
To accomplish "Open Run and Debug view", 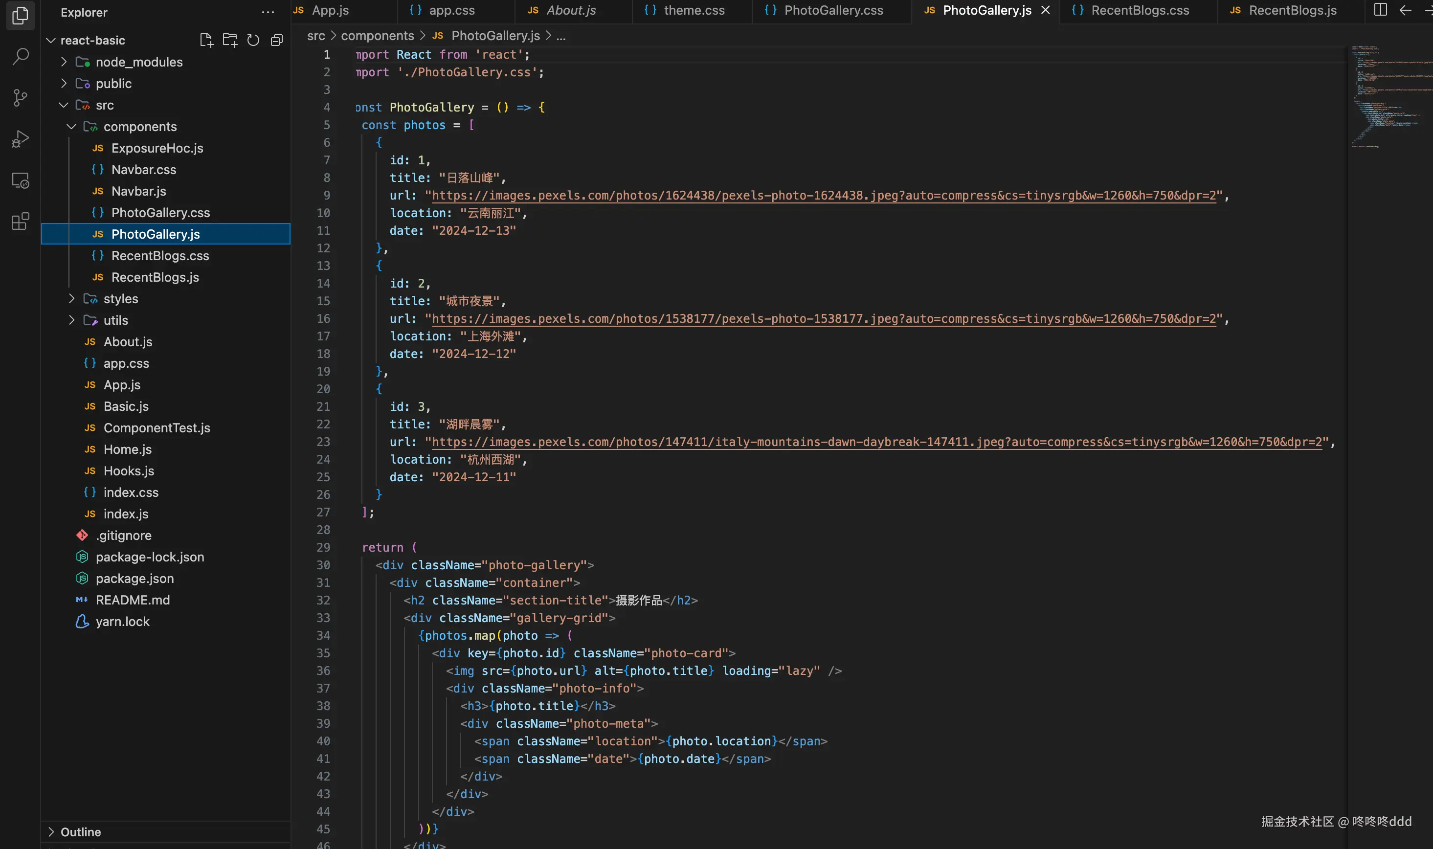I will pyautogui.click(x=21, y=139).
